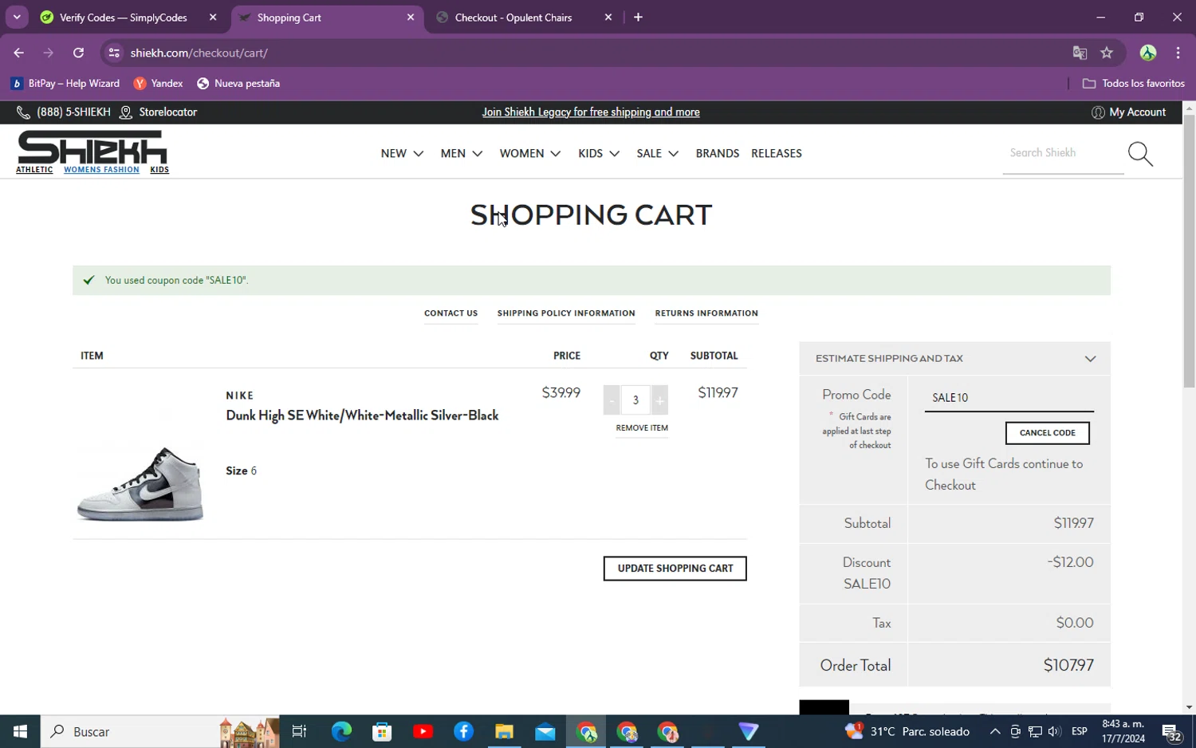Open the BRANDS menu item
The height and width of the screenshot is (748, 1196).
point(717,153)
